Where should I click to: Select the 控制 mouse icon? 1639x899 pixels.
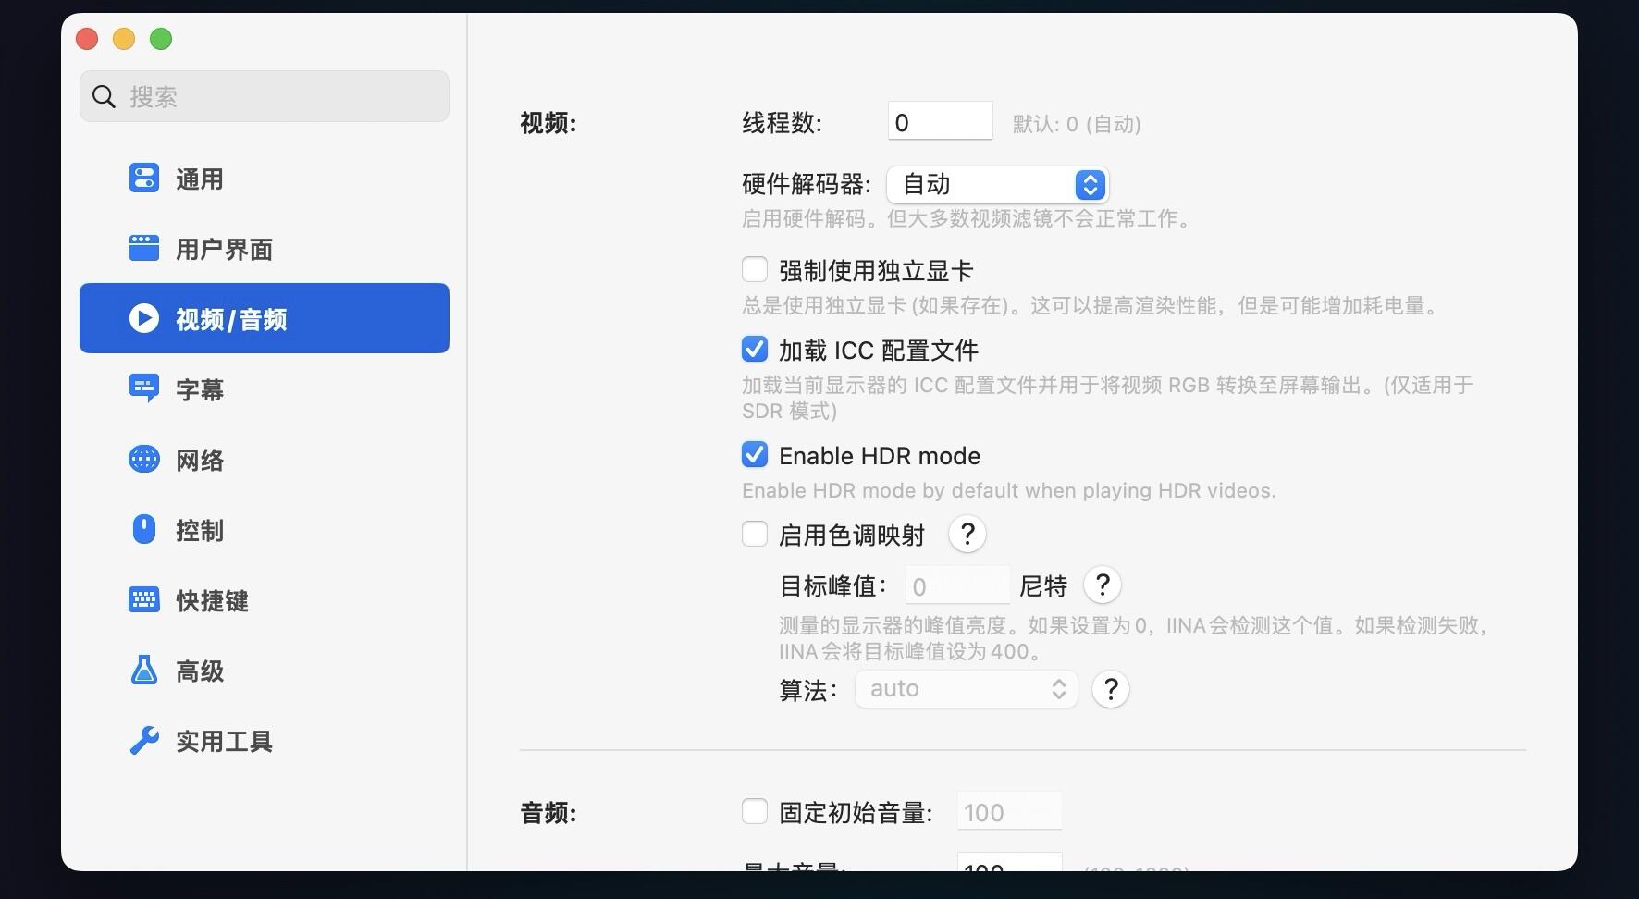point(144,529)
